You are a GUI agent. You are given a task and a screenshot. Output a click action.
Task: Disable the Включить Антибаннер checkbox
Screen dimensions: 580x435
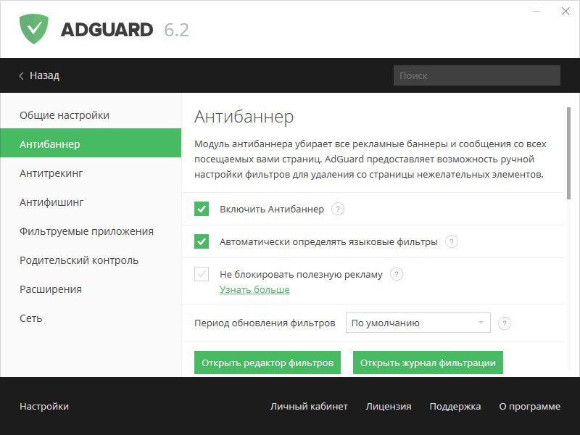point(202,209)
